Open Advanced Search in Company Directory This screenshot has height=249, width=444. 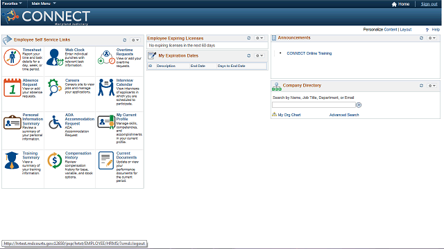(344, 115)
